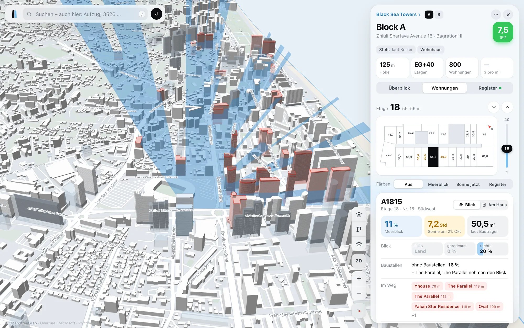Reset map orientation with compass button

(x=359, y=311)
